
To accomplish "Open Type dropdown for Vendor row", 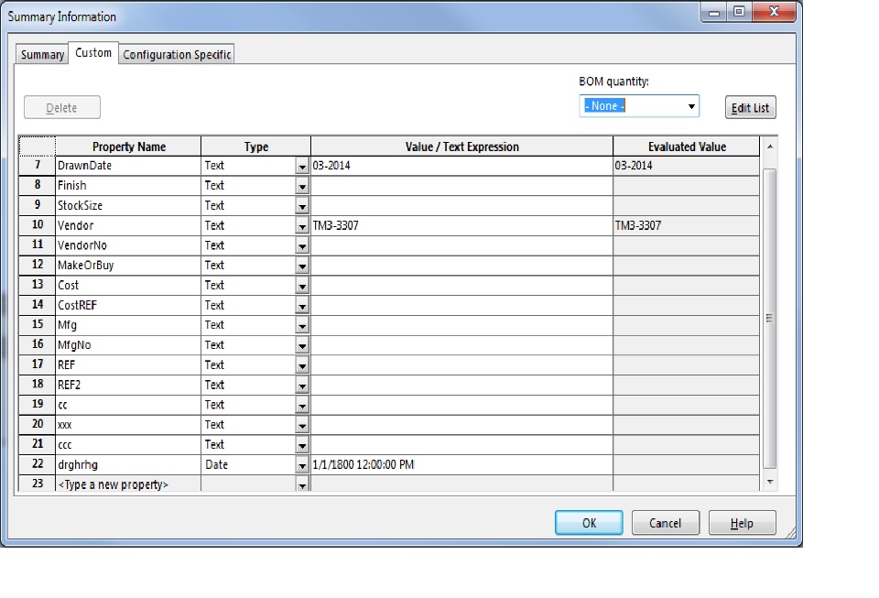I will (302, 226).
